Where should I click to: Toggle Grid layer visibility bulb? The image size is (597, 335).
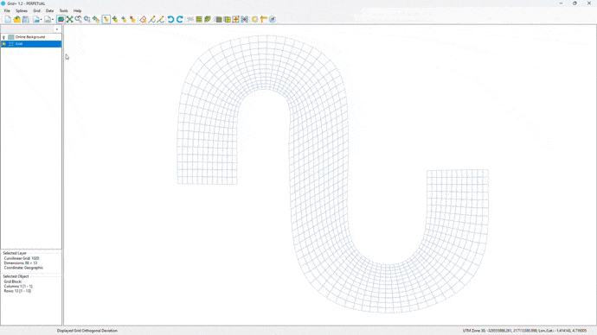(x=3, y=44)
